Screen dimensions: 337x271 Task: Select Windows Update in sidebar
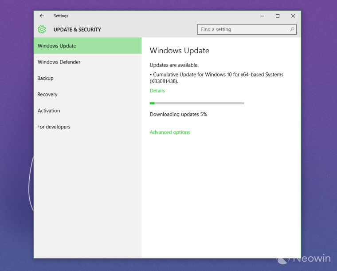[88, 46]
